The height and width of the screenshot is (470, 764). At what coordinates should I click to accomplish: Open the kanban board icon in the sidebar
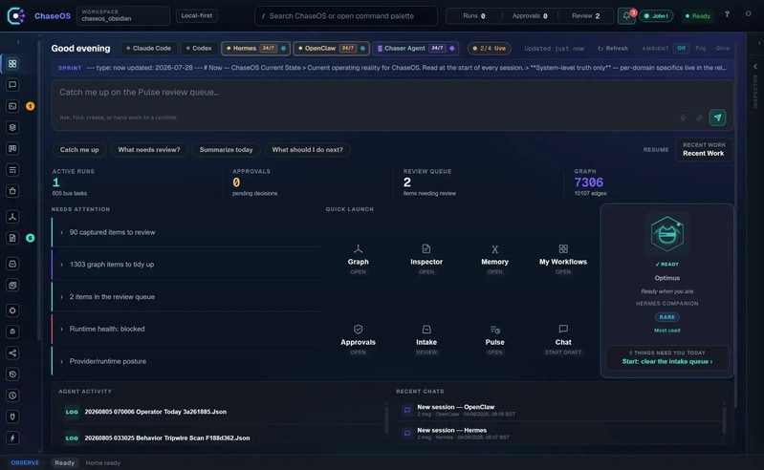click(12, 148)
